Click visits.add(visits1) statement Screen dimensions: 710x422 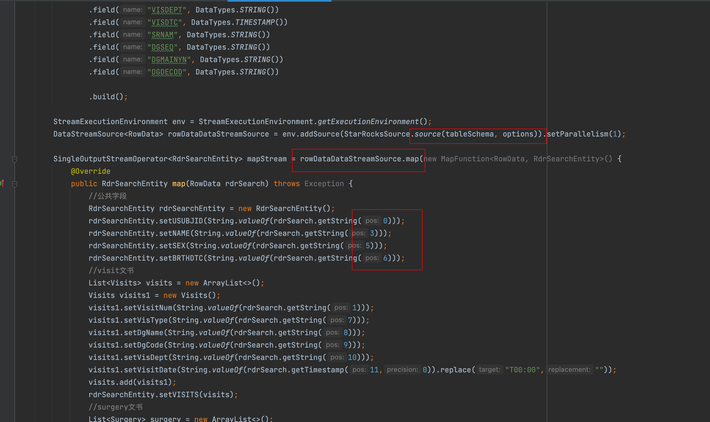pos(132,382)
